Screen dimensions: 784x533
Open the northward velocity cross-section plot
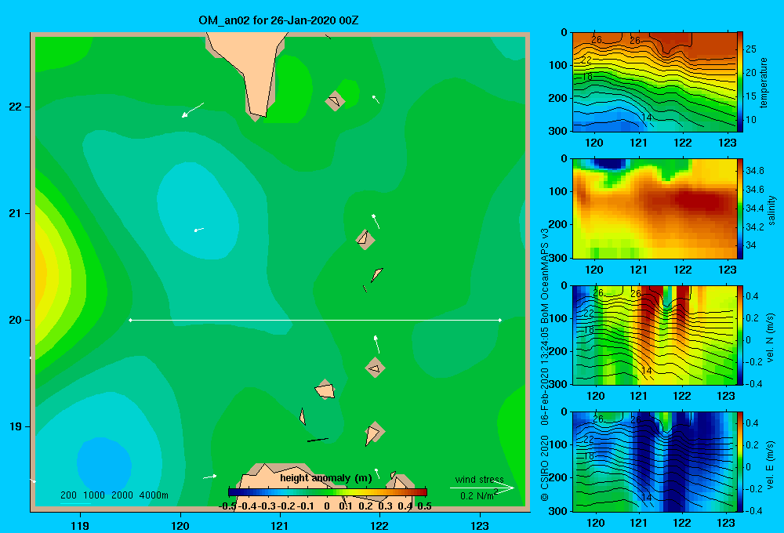(655, 335)
